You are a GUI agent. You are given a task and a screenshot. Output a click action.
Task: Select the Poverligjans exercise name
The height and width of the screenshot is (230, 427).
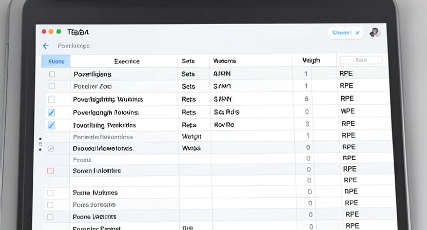point(92,74)
